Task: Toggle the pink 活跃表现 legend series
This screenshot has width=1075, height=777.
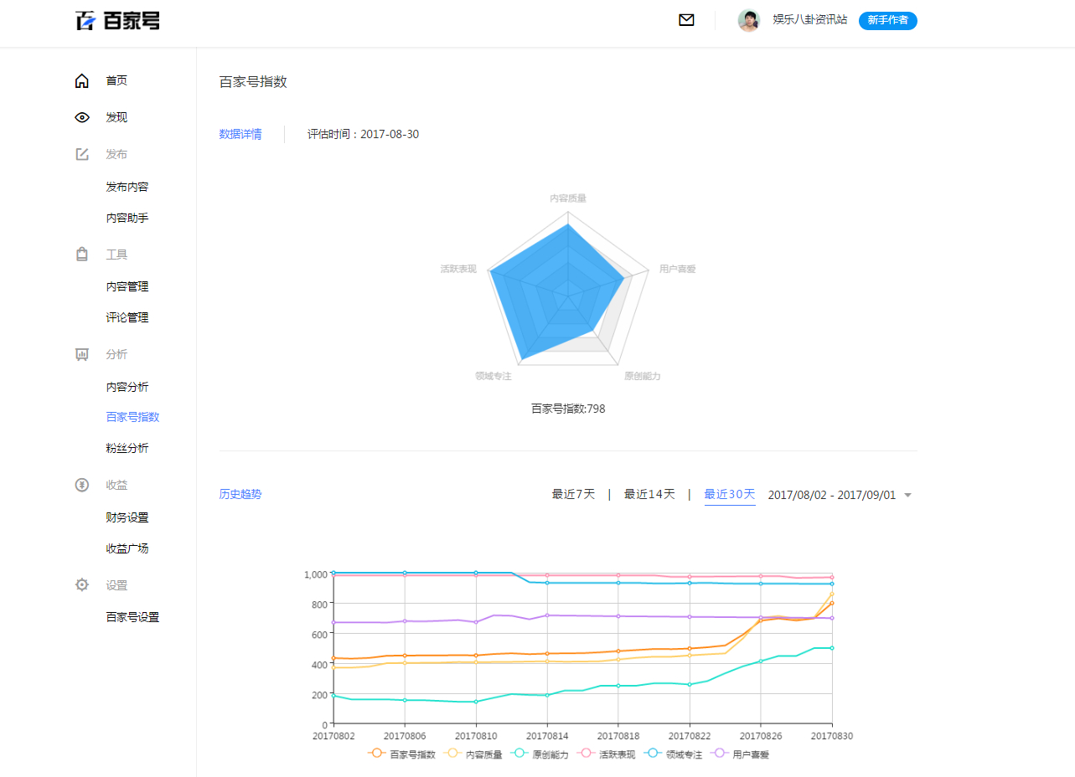Action: click(x=606, y=754)
